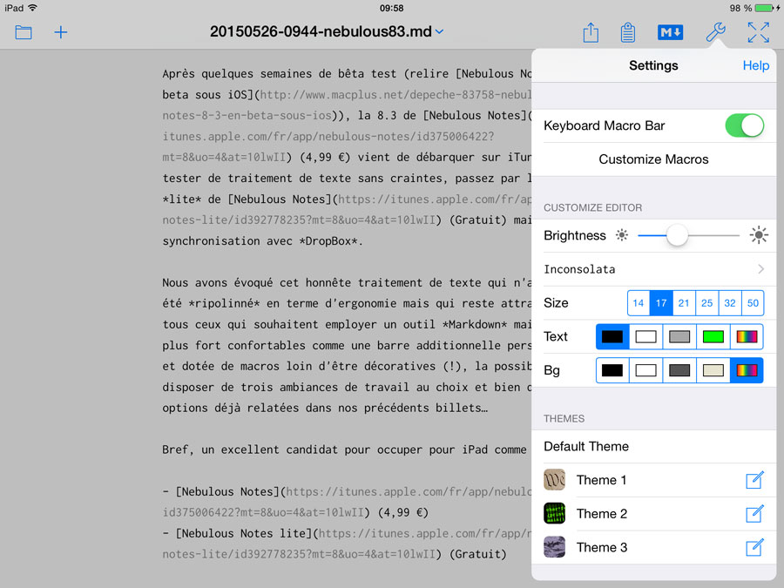Toggle Markdown preview icon
This screenshot has width=784, height=588.
click(x=670, y=32)
